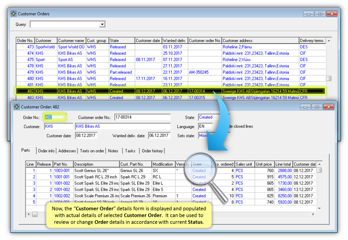Select description 'Scott Spark RC L 29 inch'

click(x=96, y=177)
